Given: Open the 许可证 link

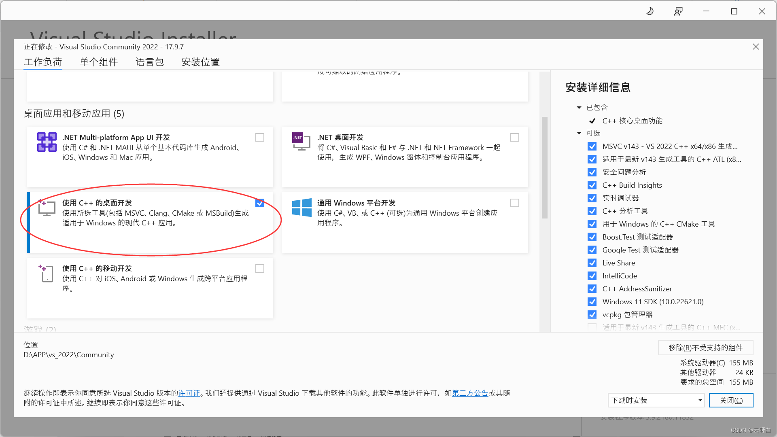Looking at the screenshot, I should pyautogui.click(x=189, y=393).
